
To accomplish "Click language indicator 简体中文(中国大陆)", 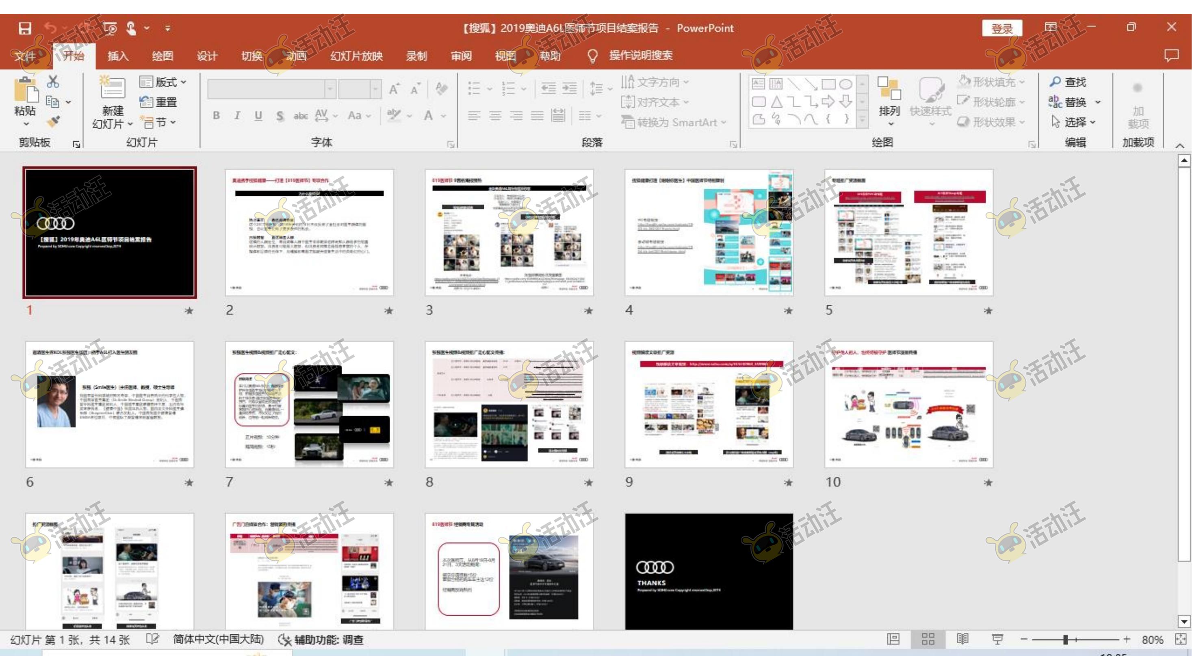I will point(218,640).
